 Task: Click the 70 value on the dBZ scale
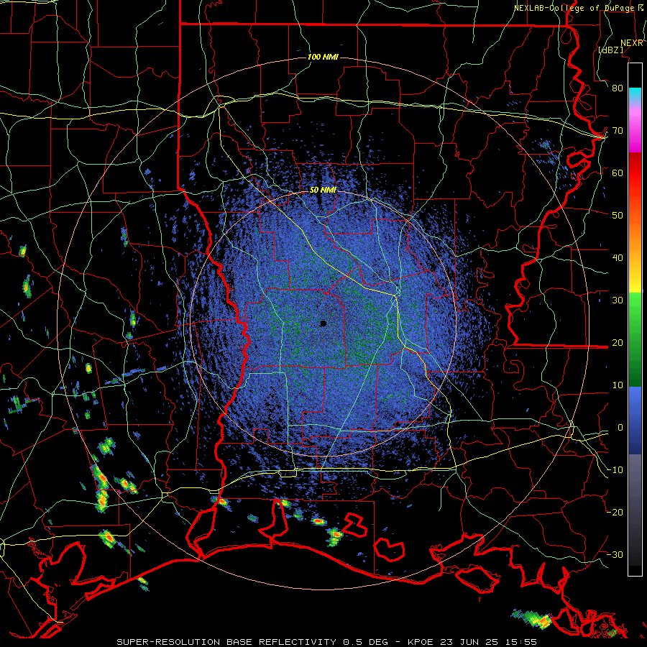(x=618, y=131)
